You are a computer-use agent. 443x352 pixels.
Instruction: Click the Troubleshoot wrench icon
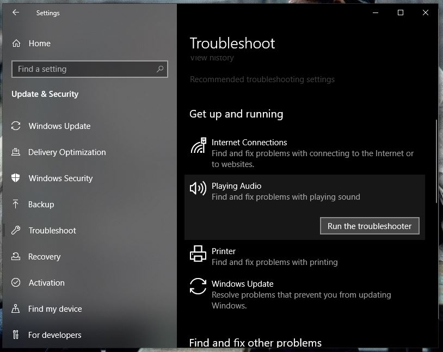coord(16,230)
